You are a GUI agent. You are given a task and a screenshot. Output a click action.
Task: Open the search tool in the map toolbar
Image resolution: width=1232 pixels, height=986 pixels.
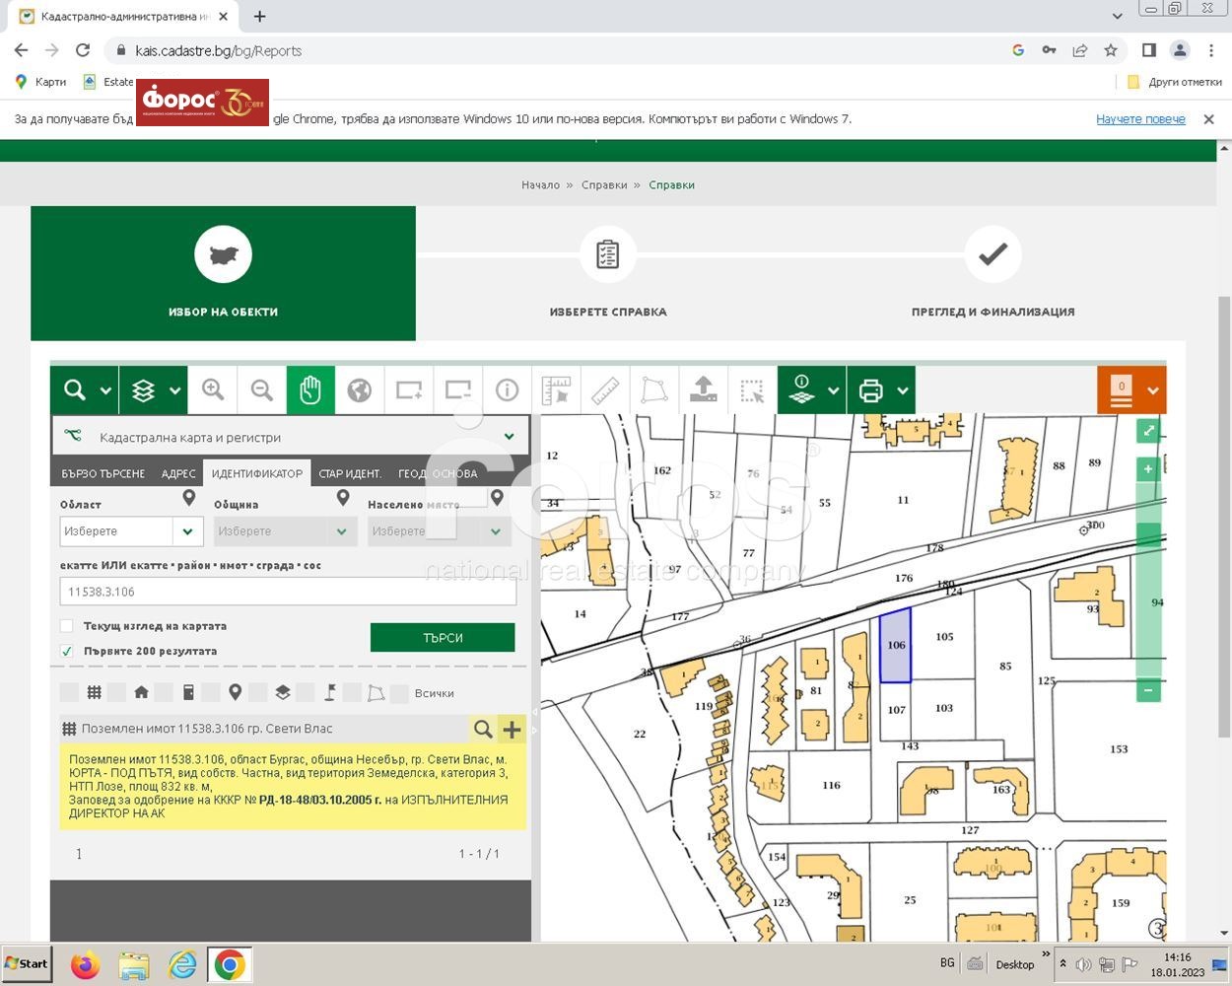point(75,390)
